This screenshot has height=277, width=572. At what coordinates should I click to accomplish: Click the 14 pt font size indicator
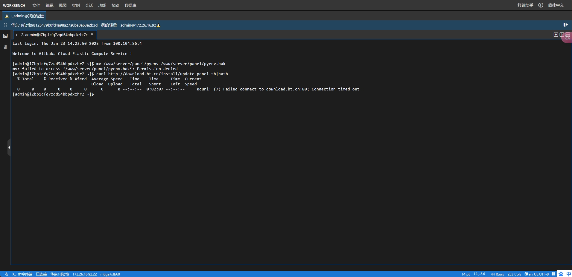465,274
